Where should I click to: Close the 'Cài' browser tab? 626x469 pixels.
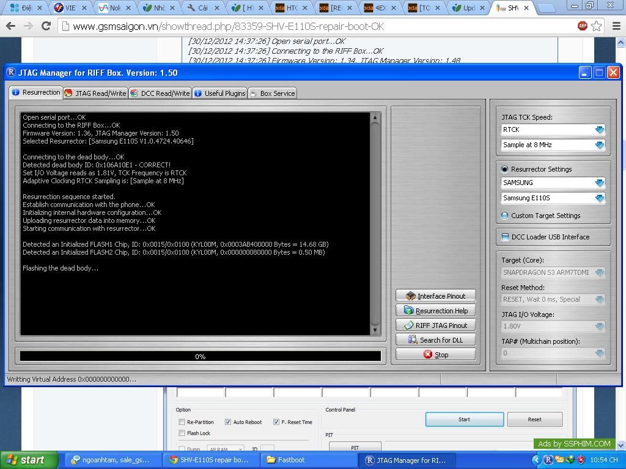click(x=217, y=8)
